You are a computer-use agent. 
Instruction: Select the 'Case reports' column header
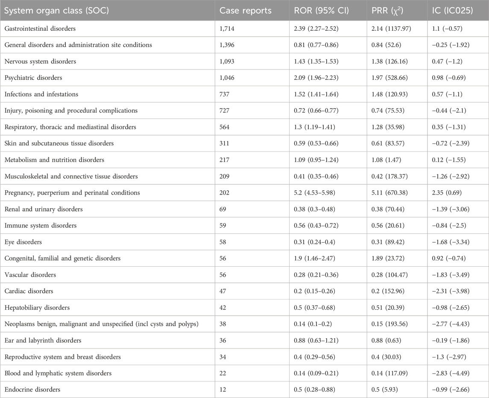click(x=246, y=10)
